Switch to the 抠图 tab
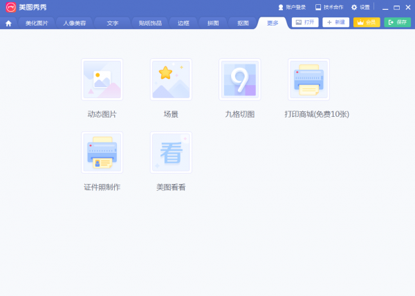This screenshot has width=415, height=296. (243, 24)
